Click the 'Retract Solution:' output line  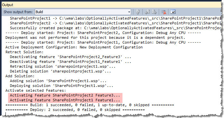pyautogui.click(x=24, y=52)
